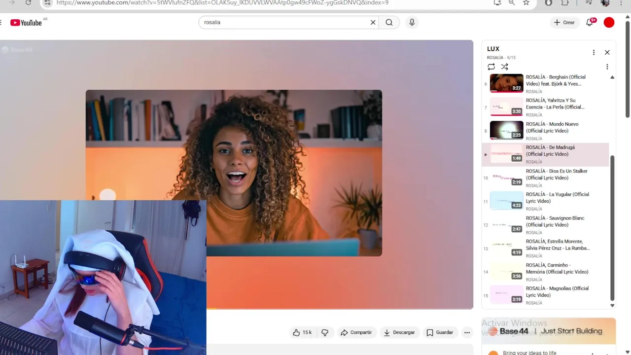Clear the search box with the X icon
This screenshot has width=631, height=355.
[x=373, y=22]
